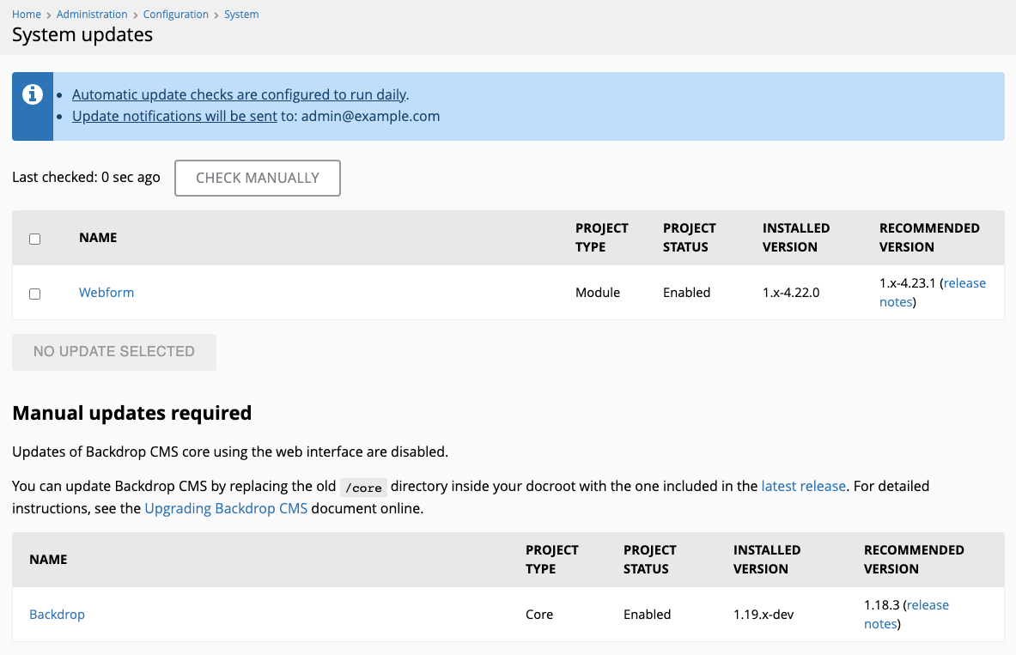This screenshot has height=655, width=1016.
Task: Open Backdrop 1.18.3 release notes
Action: [x=906, y=614]
